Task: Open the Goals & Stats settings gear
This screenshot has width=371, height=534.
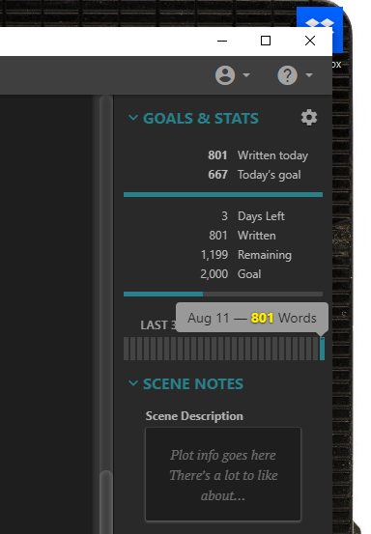Action: click(309, 118)
